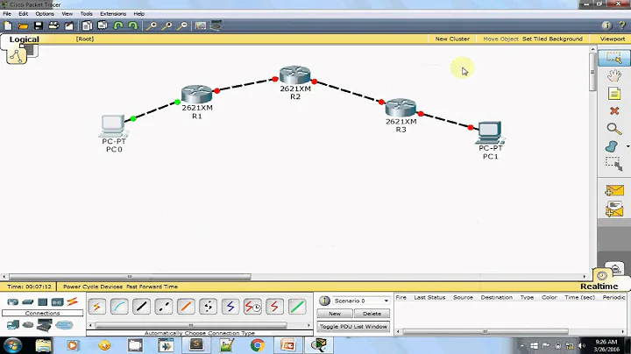Select the Hubs device category
Screen dimensions: 631x354
tap(43, 301)
